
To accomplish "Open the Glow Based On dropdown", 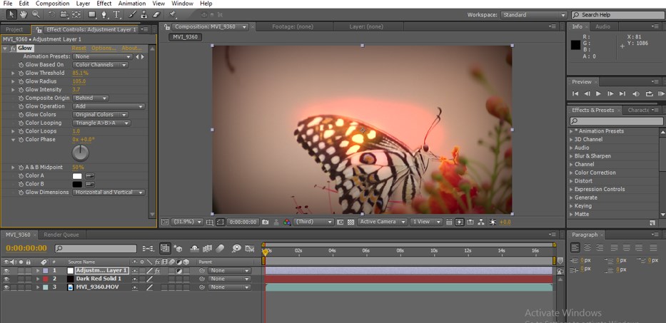I will [x=101, y=65].
